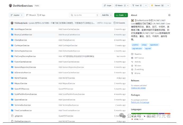The height and width of the screenshot is (125, 183).
Task: Open the master branch selector
Action: (17, 15)
